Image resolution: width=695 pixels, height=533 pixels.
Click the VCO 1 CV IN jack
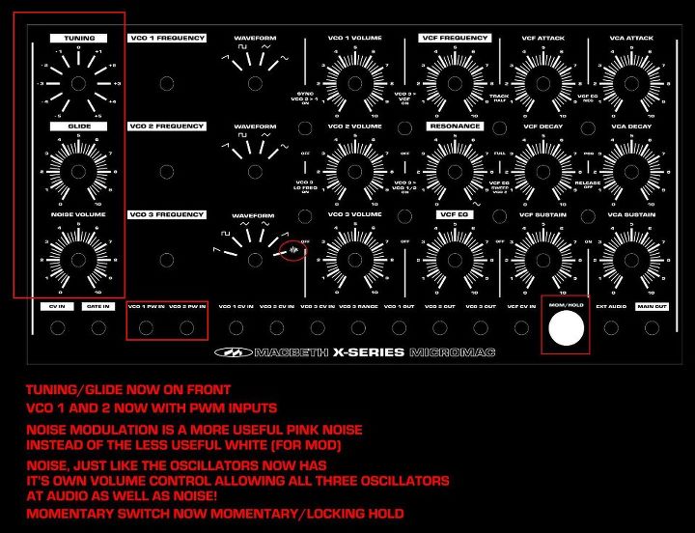tap(236, 327)
